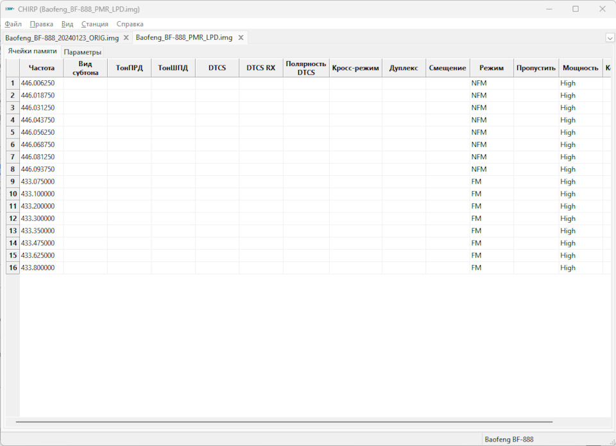Screen dimensions: 616x446
Task: Click the ТонПРД column header
Action: click(x=129, y=68)
